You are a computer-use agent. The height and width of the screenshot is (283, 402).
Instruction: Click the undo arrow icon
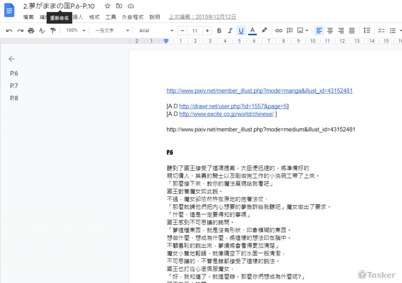pos(9,31)
